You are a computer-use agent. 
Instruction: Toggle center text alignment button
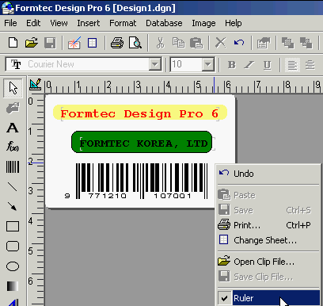coord(310,65)
